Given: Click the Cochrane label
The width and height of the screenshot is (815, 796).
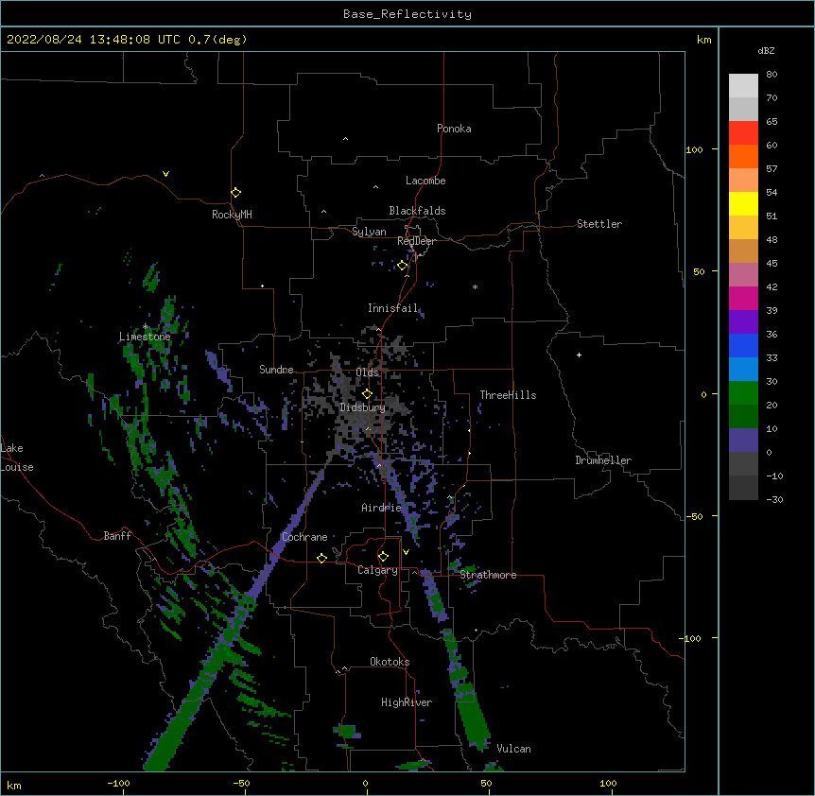Looking at the screenshot, I should pyautogui.click(x=304, y=537).
